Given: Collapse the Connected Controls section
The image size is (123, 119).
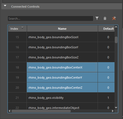Looking at the screenshot, I should (x=5, y=6).
